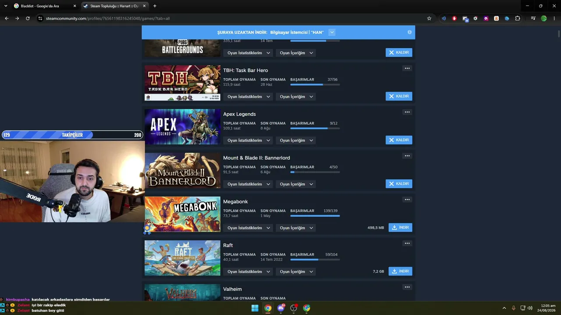Image resolution: width=561 pixels, height=315 pixels.
Task: Open OBS Studio from the taskbar
Action: 294,308
